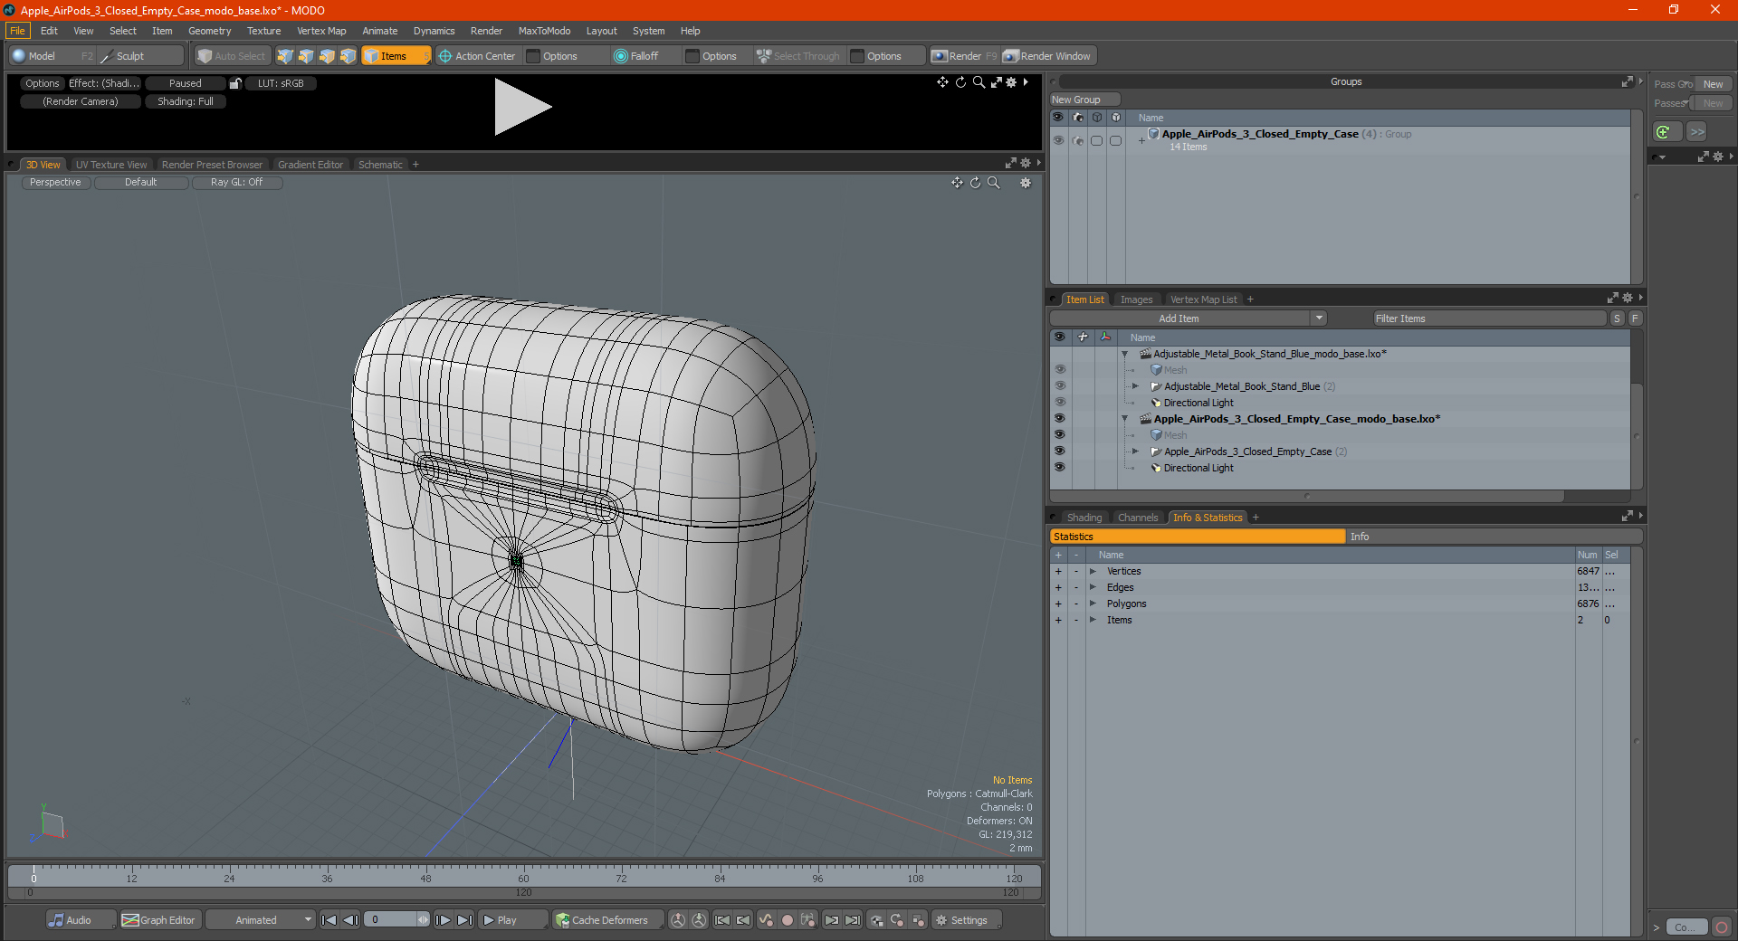The height and width of the screenshot is (941, 1738).
Task: Go to last frame
Action: pos(464,920)
